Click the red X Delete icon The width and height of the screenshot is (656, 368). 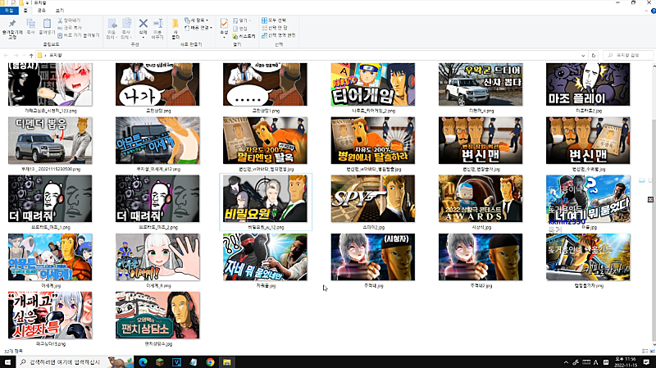143,24
